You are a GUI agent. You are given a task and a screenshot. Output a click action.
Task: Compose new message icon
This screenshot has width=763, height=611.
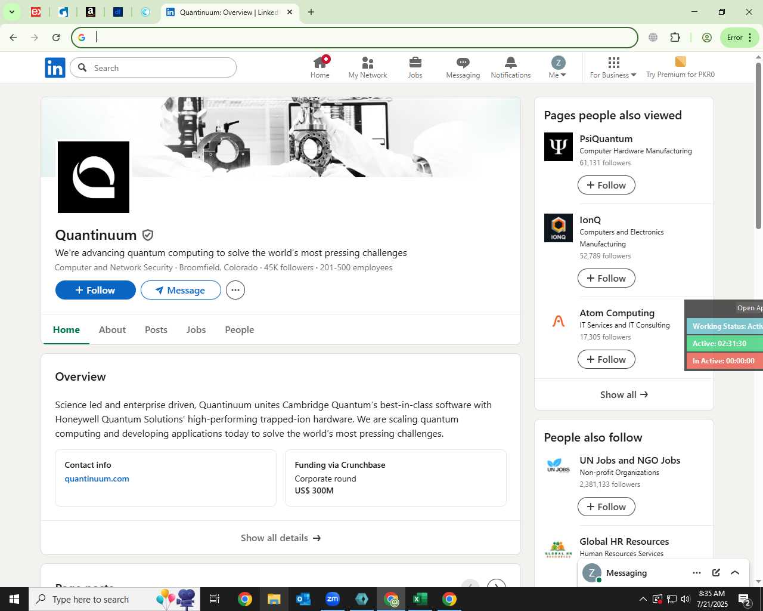pyautogui.click(x=716, y=573)
